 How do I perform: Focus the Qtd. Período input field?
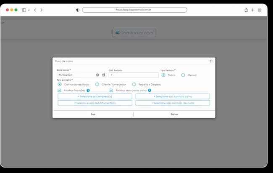click(134, 75)
